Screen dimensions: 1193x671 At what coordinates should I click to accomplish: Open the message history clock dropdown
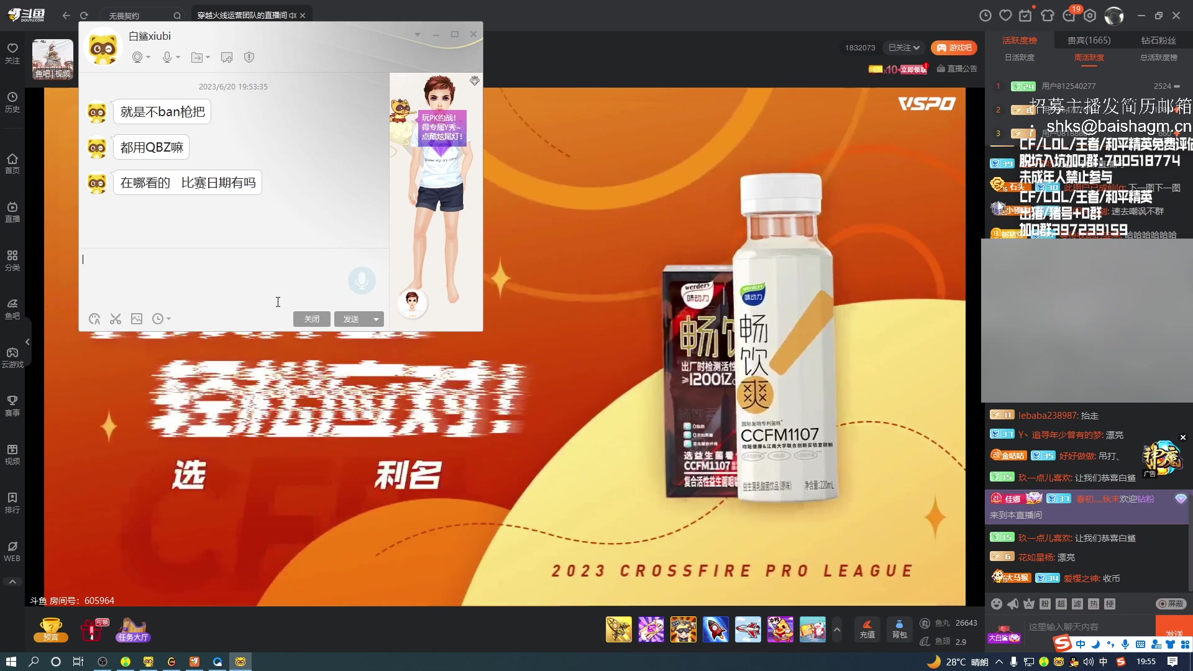(161, 319)
